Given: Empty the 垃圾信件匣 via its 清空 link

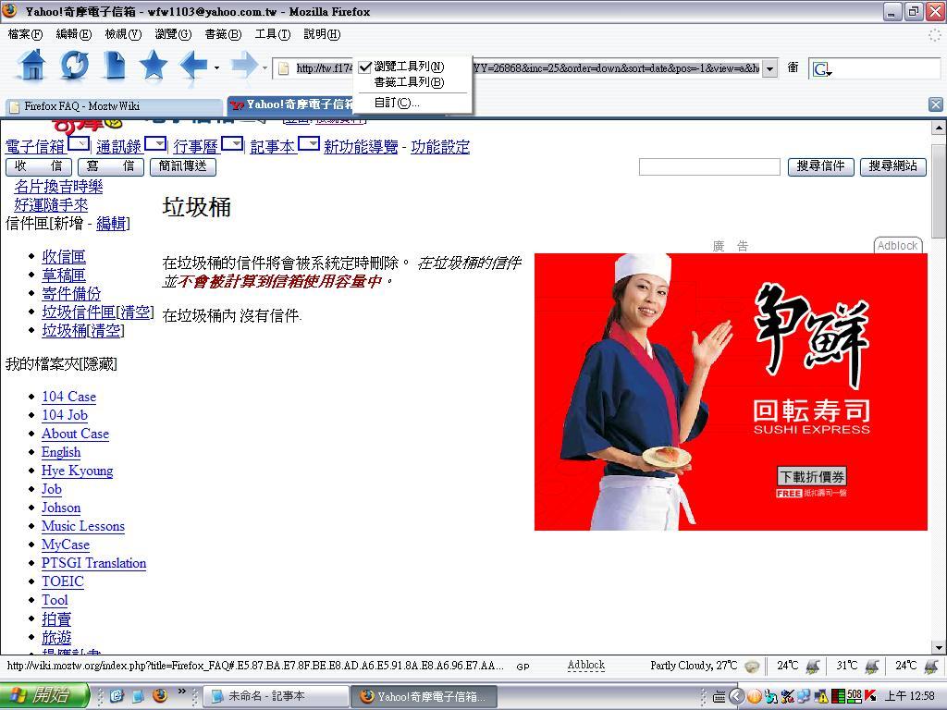Looking at the screenshot, I should 135,312.
